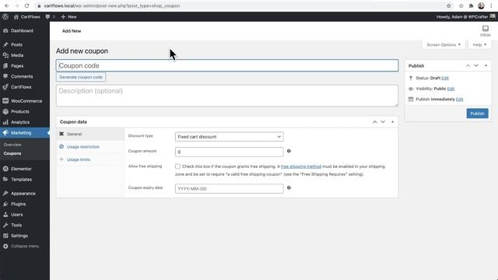This screenshot has height=280, width=498.
Task: Click the browser address bar URL
Action: [x=112, y=5]
